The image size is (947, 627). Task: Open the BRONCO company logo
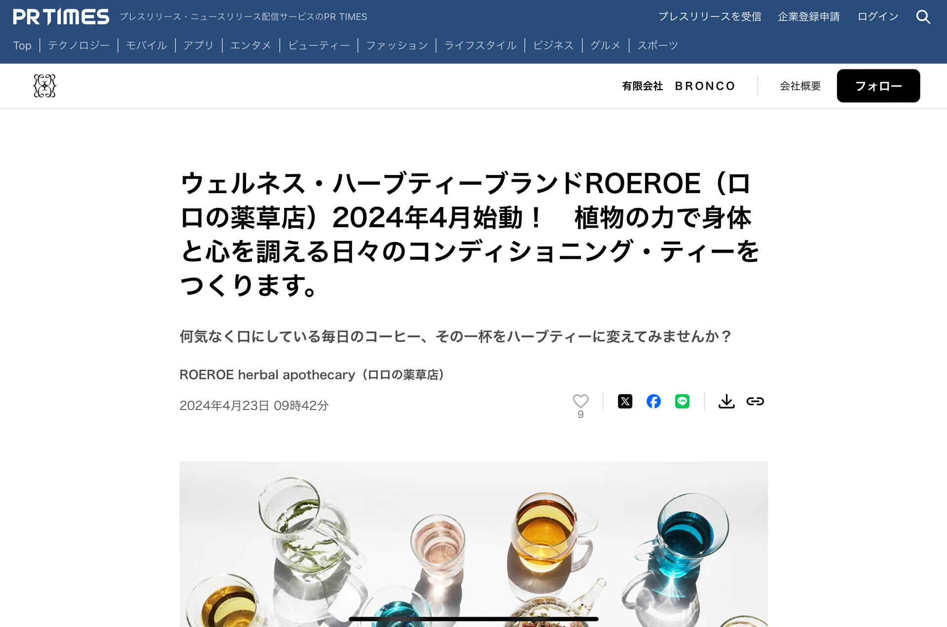pos(44,86)
